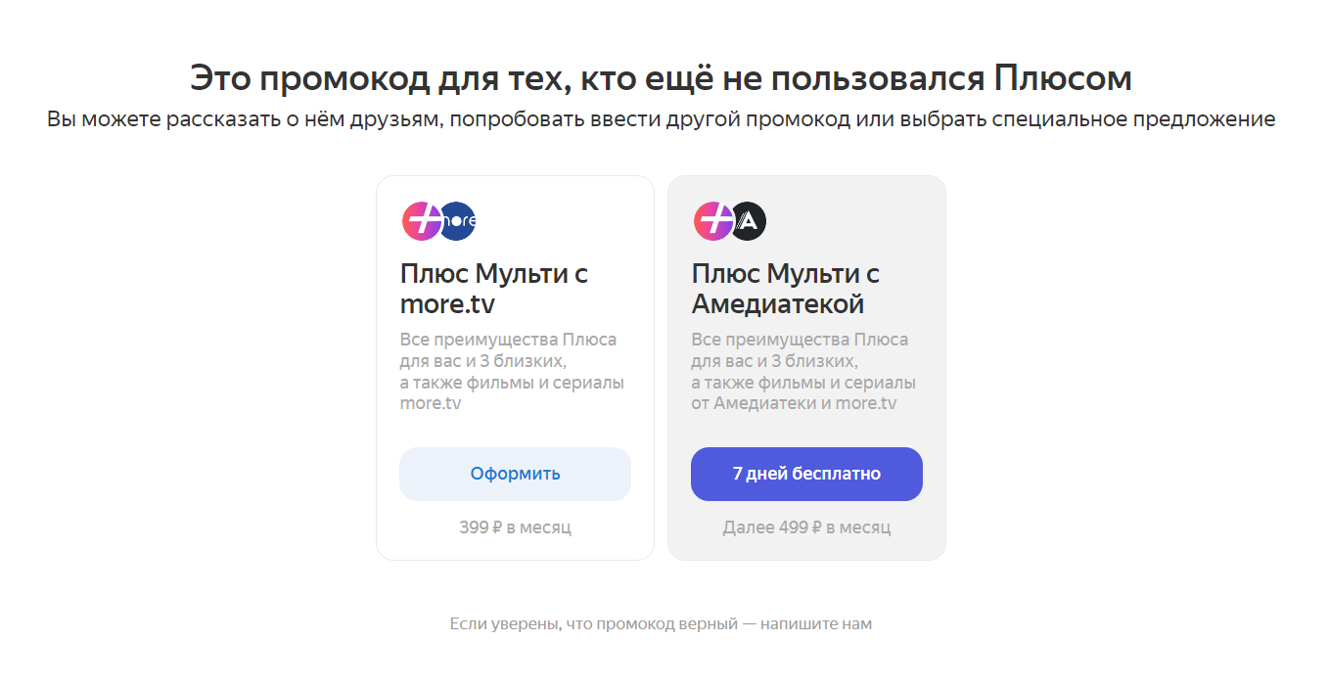Screen dimensions: 1328x687
Task: Click the black Амедиатека 'A' logo
Action: pos(749,221)
